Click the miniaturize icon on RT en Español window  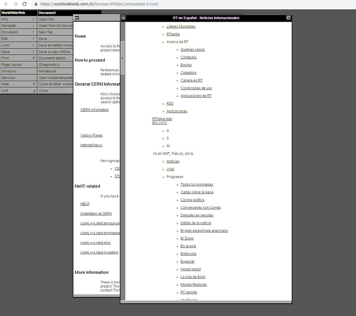124,18
